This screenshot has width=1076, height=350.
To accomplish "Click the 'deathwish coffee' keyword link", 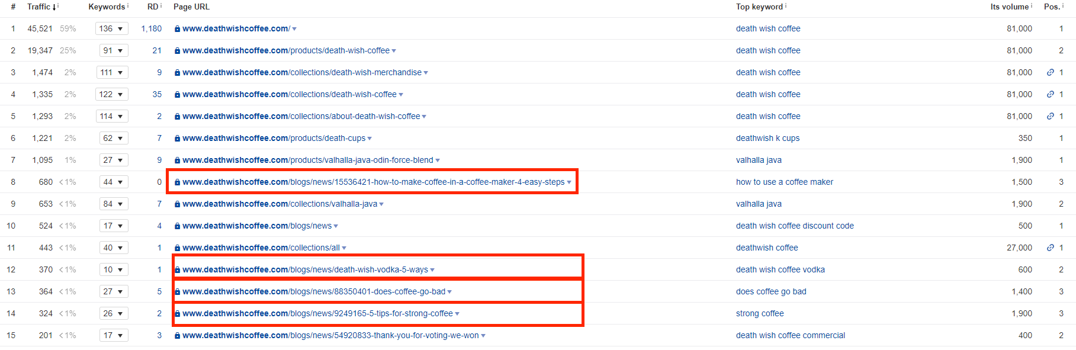I will click(x=767, y=248).
